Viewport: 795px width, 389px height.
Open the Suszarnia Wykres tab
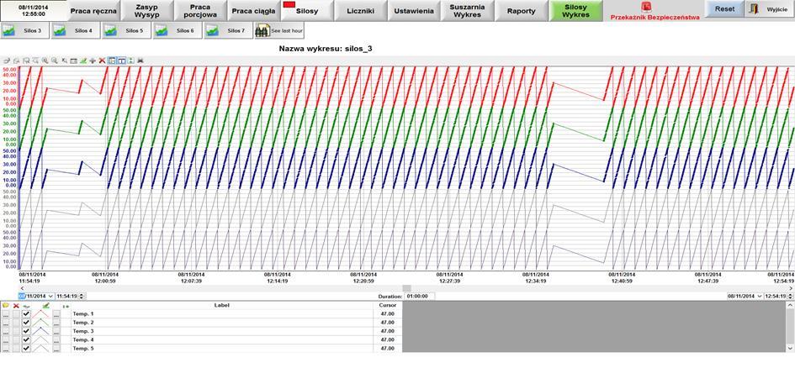[468, 11]
